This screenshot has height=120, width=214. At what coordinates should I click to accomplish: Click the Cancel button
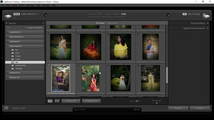200,108
